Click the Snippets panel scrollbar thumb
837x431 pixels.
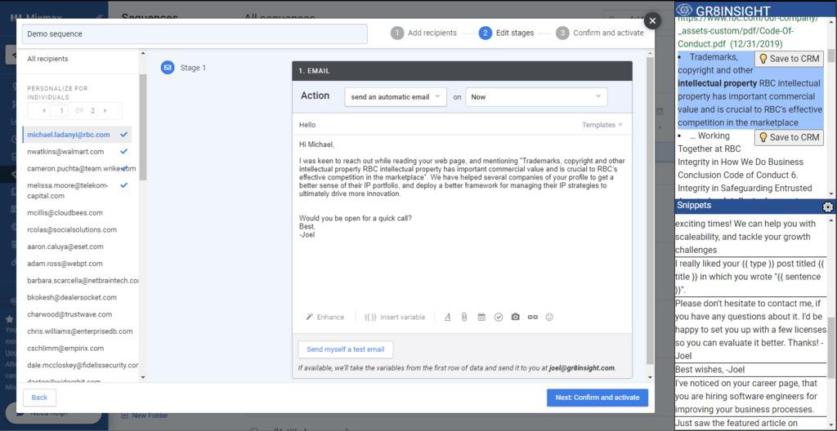[831, 348]
